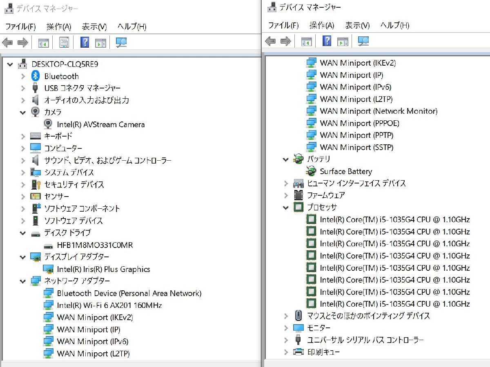Open 表示(V) menu in left window
Viewport: 490px width, 367px height.
(x=94, y=27)
